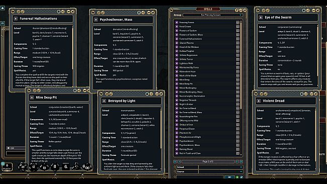This screenshot has width=327, height=184.
Task: Click lock icon on Betrayed by Light header
Action: pyautogui.click(x=147, y=94)
